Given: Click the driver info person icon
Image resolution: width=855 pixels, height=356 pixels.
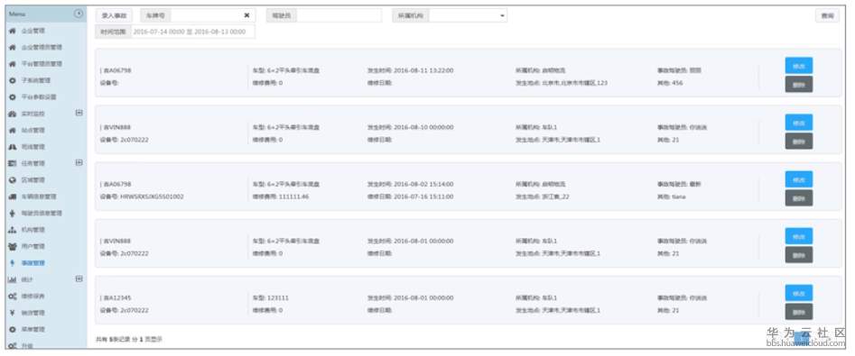Looking at the screenshot, I should coord(13,214).
